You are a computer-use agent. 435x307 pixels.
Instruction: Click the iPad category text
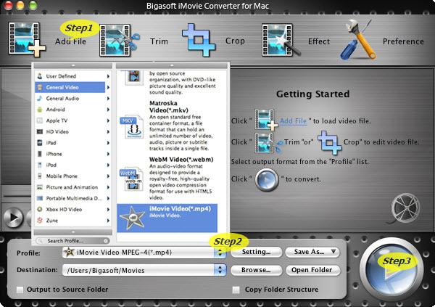51,143
